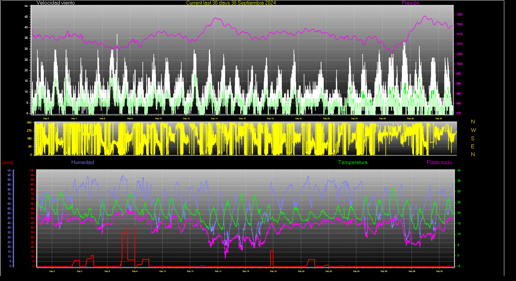Click the 'Day 28' label under humidity chart

(x=412, y=271)
